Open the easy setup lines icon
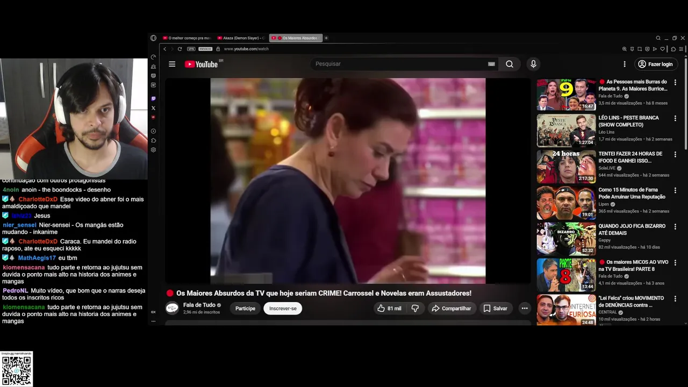 tap(682, 49)
